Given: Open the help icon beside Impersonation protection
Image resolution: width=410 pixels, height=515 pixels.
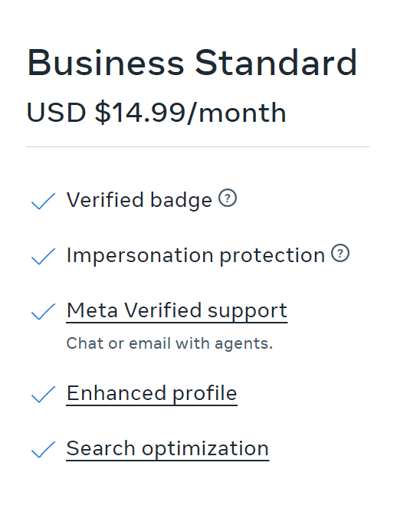Looking at the screenshot, I should (x=340, y=253).
